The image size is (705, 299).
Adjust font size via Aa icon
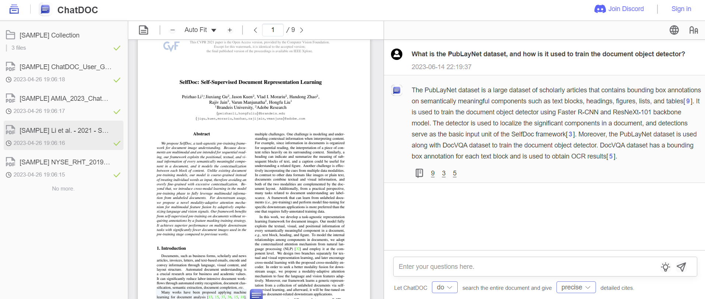(x=694, y=30)
